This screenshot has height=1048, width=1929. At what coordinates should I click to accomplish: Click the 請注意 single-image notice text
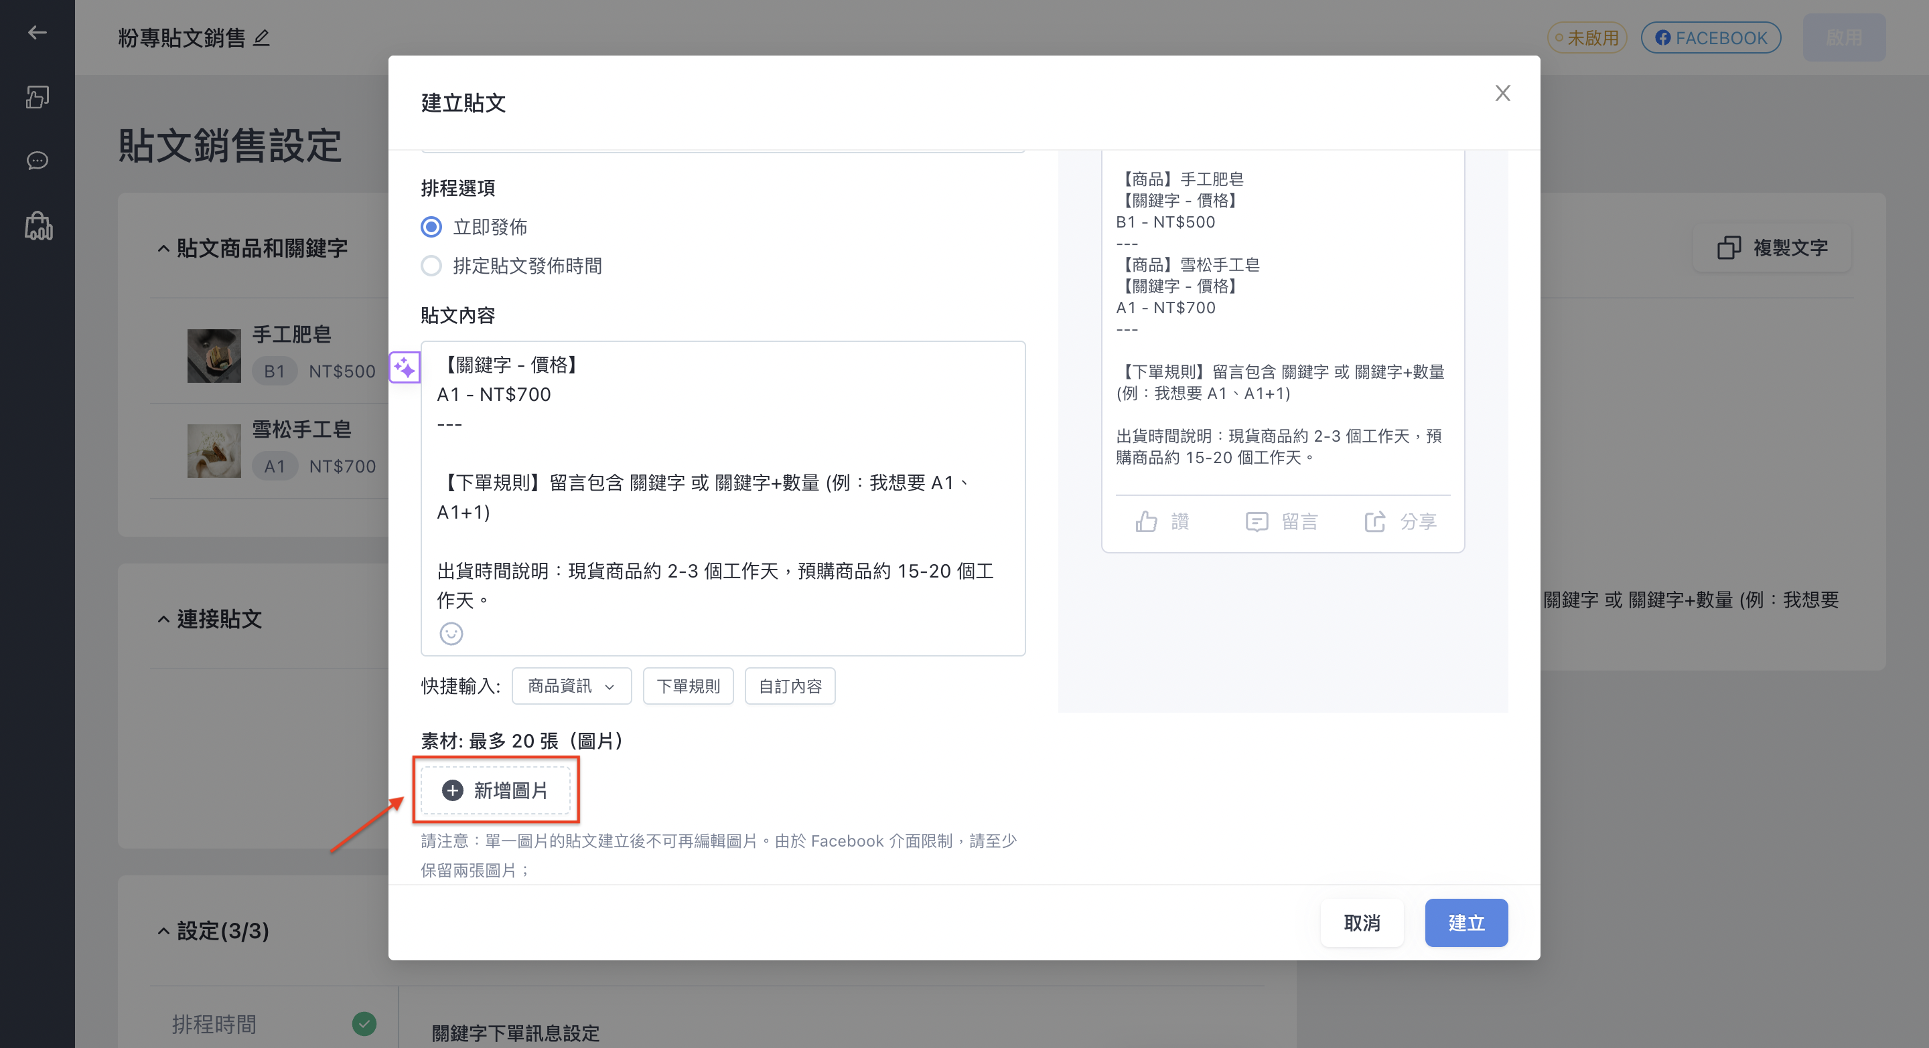pos(718,855)
